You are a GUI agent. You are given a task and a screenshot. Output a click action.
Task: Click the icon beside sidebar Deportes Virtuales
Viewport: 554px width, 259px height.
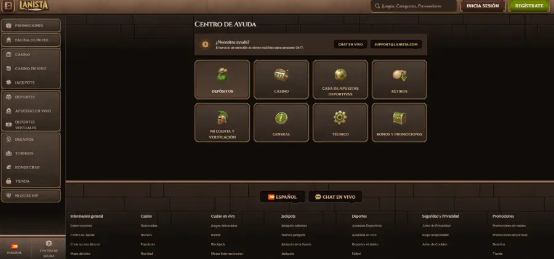coord(9,125)
